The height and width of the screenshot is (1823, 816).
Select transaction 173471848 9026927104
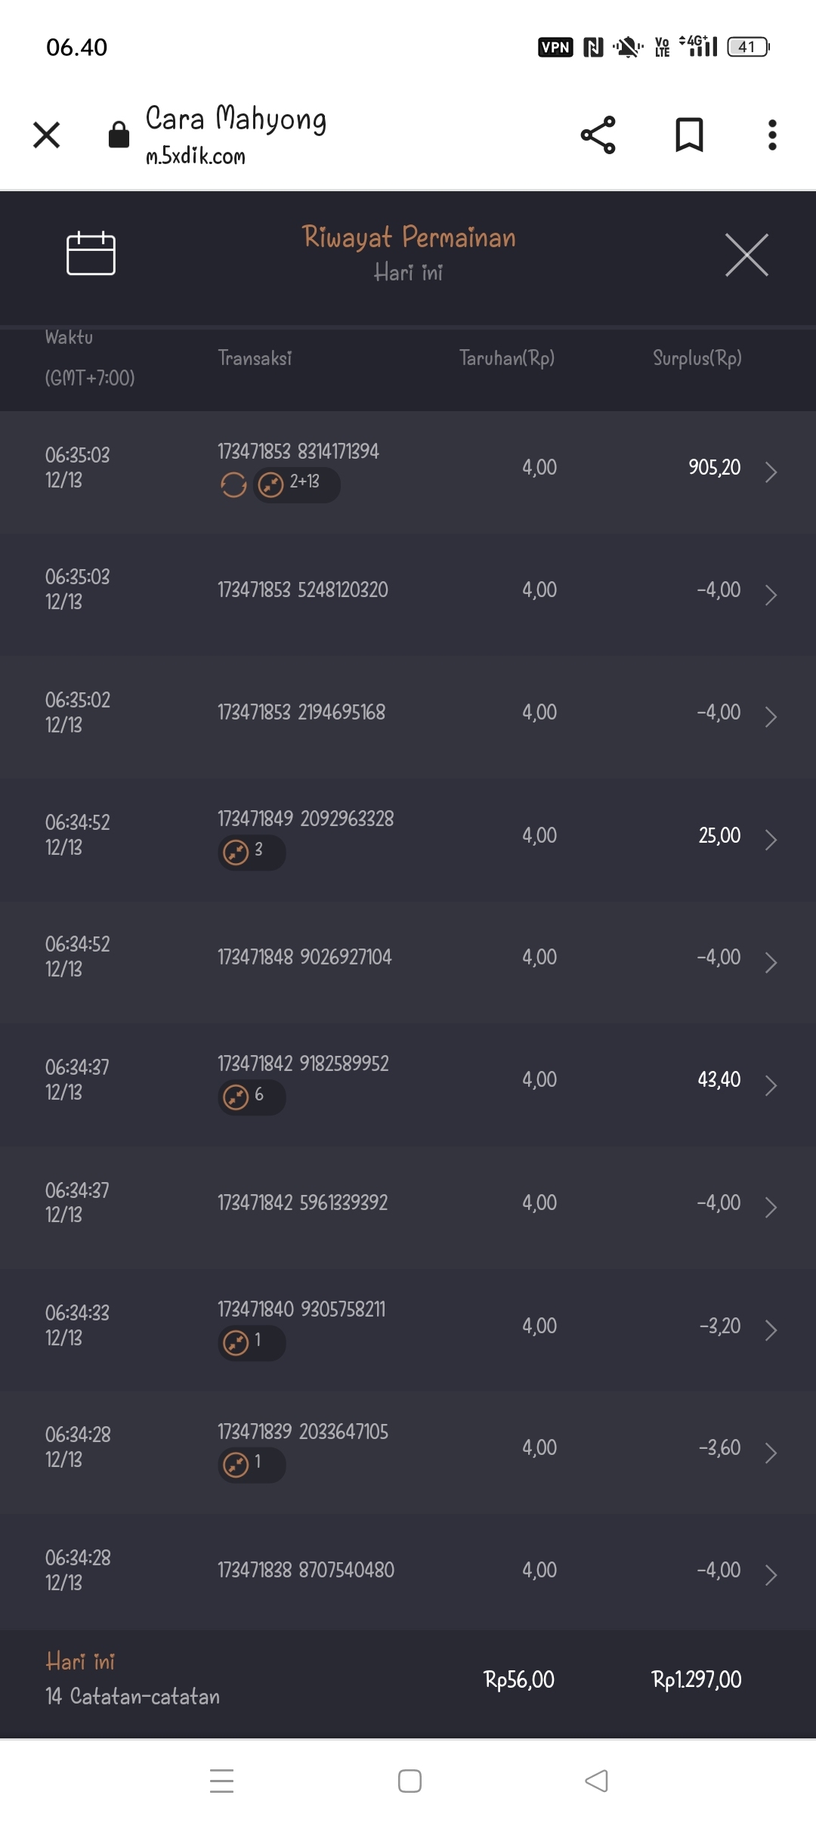click(x=304, y=958)
